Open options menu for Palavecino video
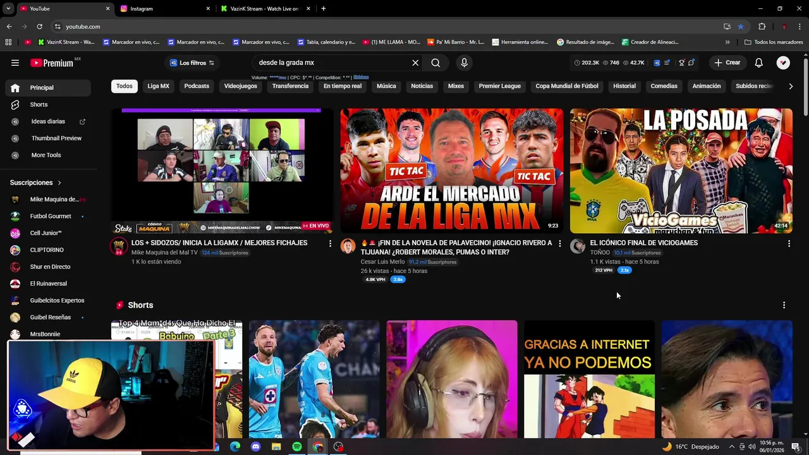 pos(559,243)
